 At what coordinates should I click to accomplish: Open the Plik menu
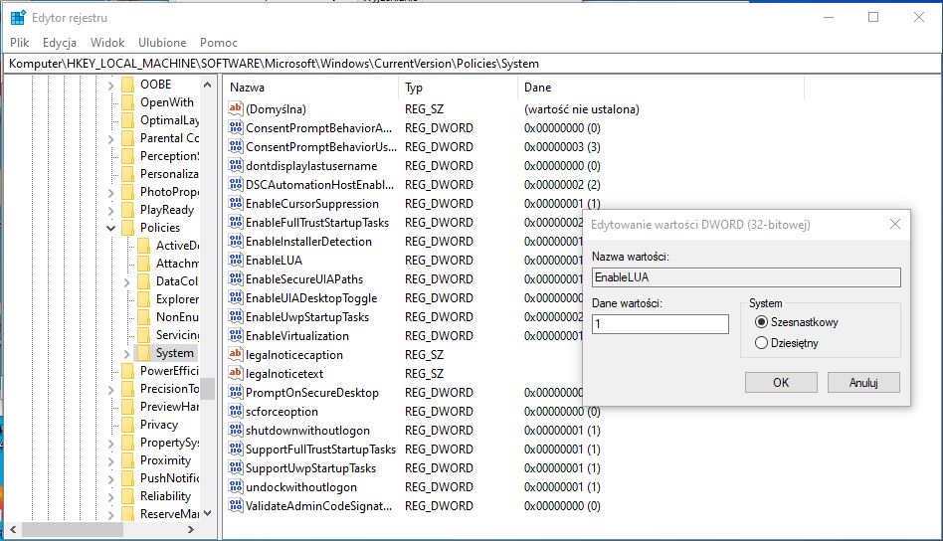click(x=19, y=43)
